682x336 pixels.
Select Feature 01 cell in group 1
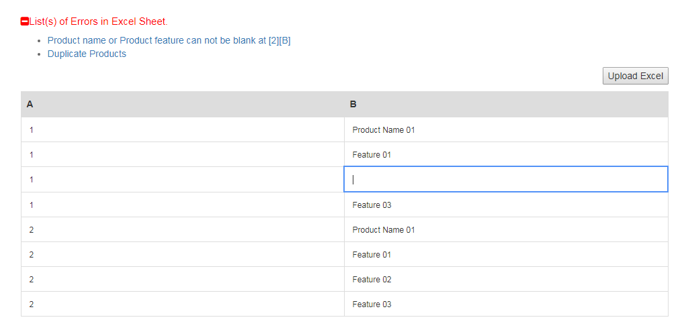pyautogui.click(x=506, y=154)
